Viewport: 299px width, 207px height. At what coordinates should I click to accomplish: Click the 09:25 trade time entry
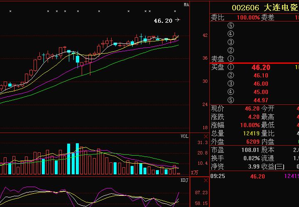coord(218,176)
